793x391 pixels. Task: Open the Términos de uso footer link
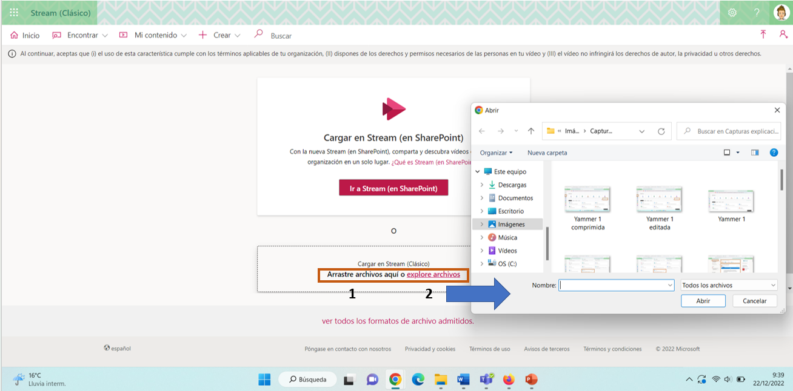pyautogui.click(x=489, y=349)
